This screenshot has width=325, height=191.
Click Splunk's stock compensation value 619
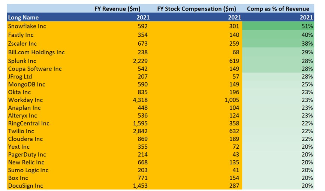click(234, 61)
